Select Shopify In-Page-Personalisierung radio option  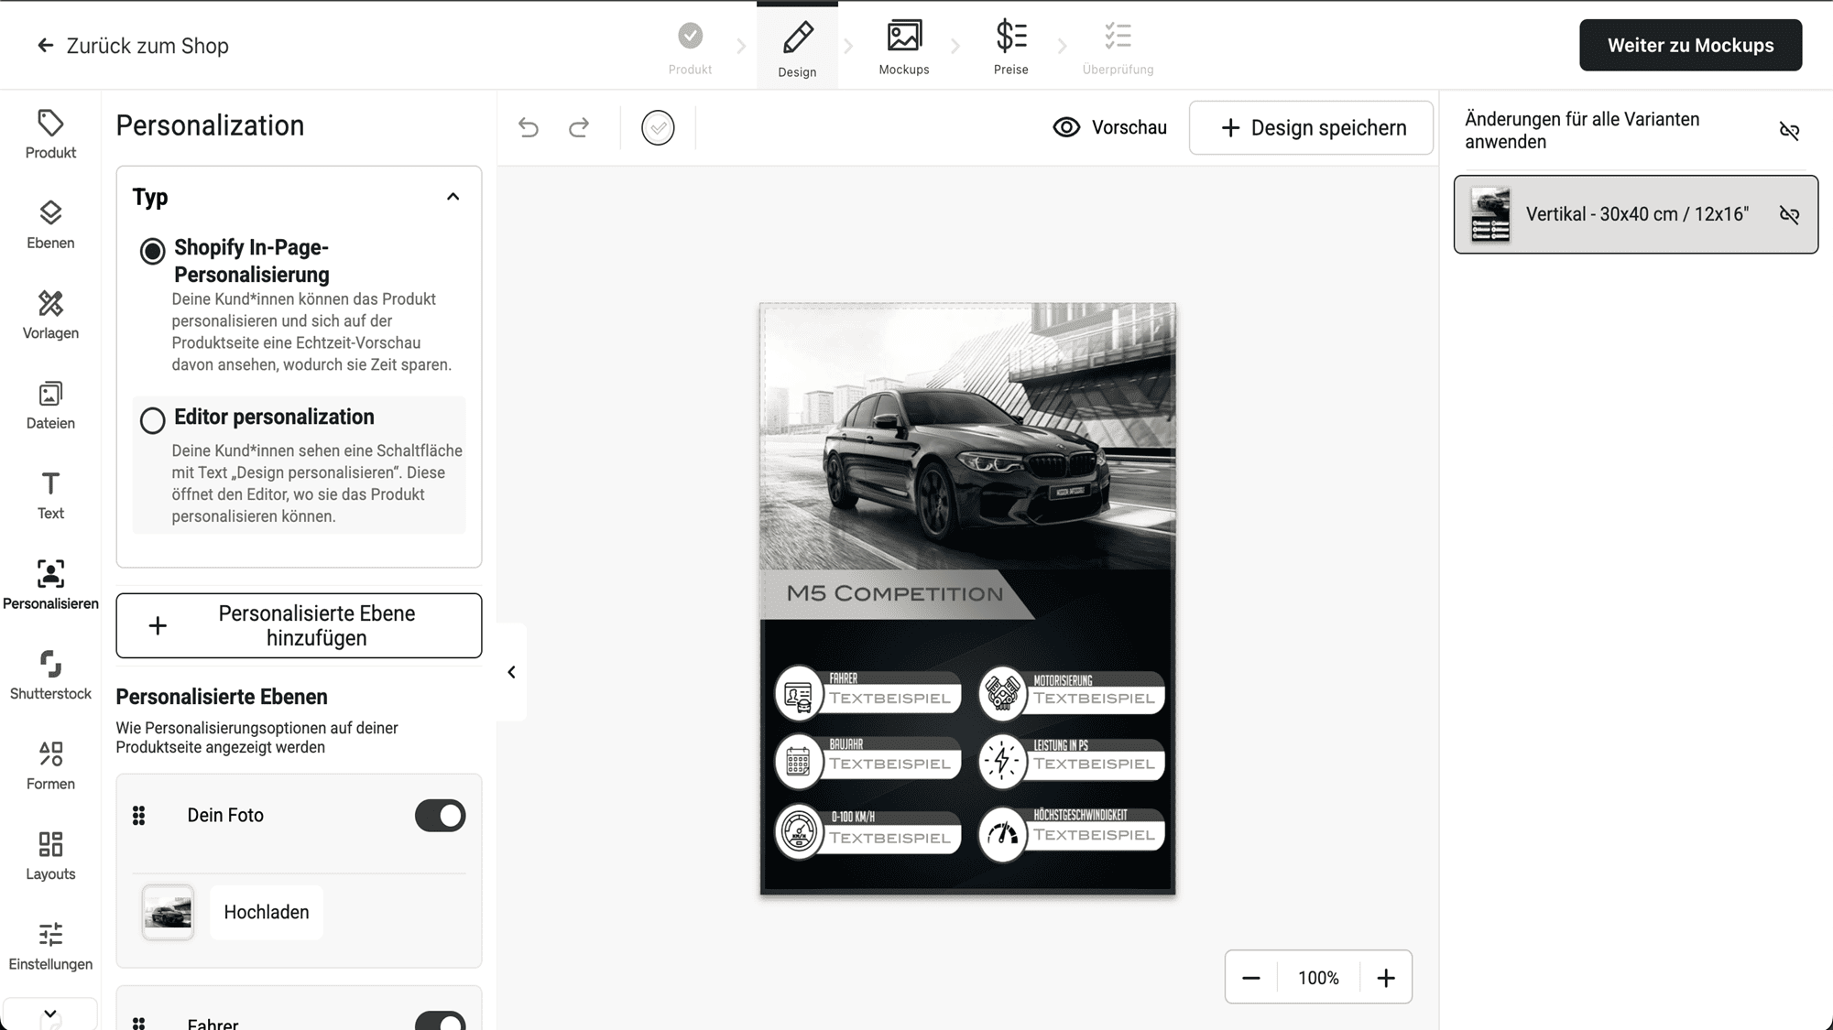152,251
